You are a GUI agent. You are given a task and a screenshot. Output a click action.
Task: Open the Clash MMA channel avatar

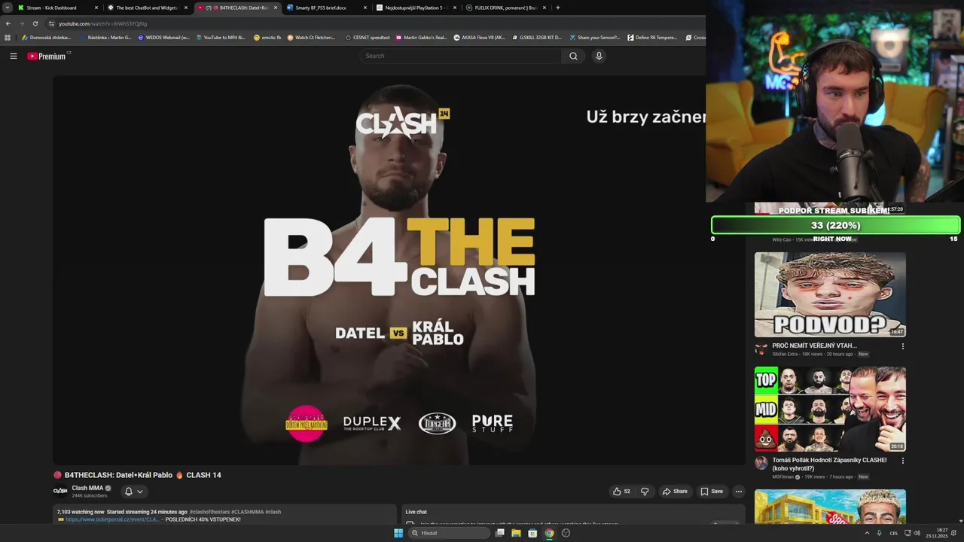pyautogui.click(x=60, y=491)
